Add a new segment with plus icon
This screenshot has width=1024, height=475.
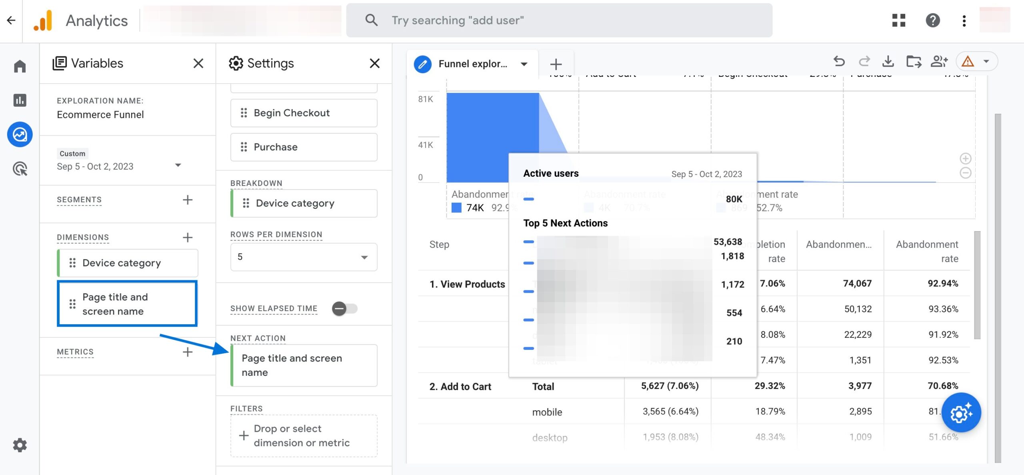point(187,200)
